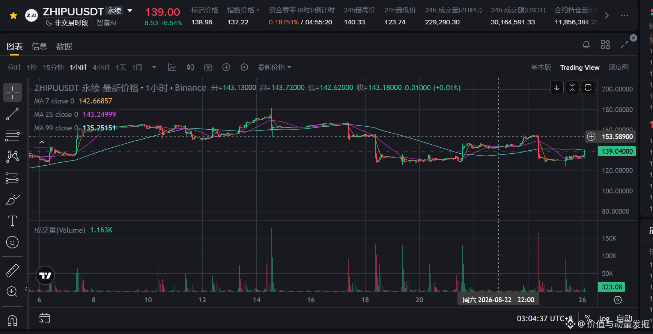
Task: Click the MA 25 close indicator label
Action: [56, 114]
